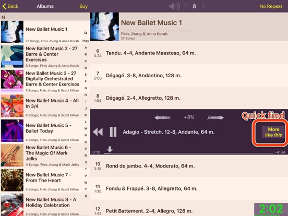Open New Ballet Music 3 album

tap(45, 81)
